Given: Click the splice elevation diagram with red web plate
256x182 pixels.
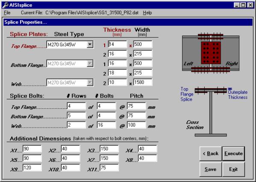Looking at the screenshot, I should click(211, 53).
